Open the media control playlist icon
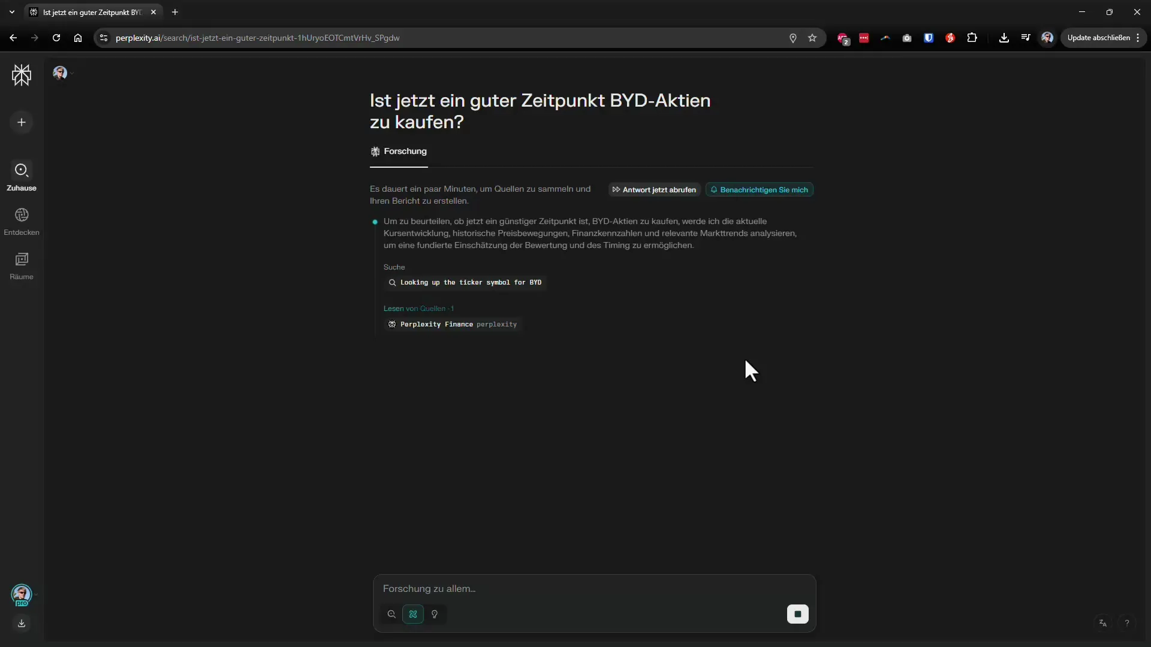Image resolution: width=1151 pixels, height=647 pixels. pyautogui.click(x=1026, y=38)
